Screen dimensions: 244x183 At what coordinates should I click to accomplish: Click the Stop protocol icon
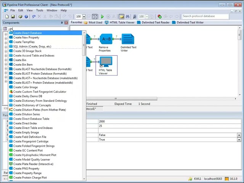tap(108, 16)
